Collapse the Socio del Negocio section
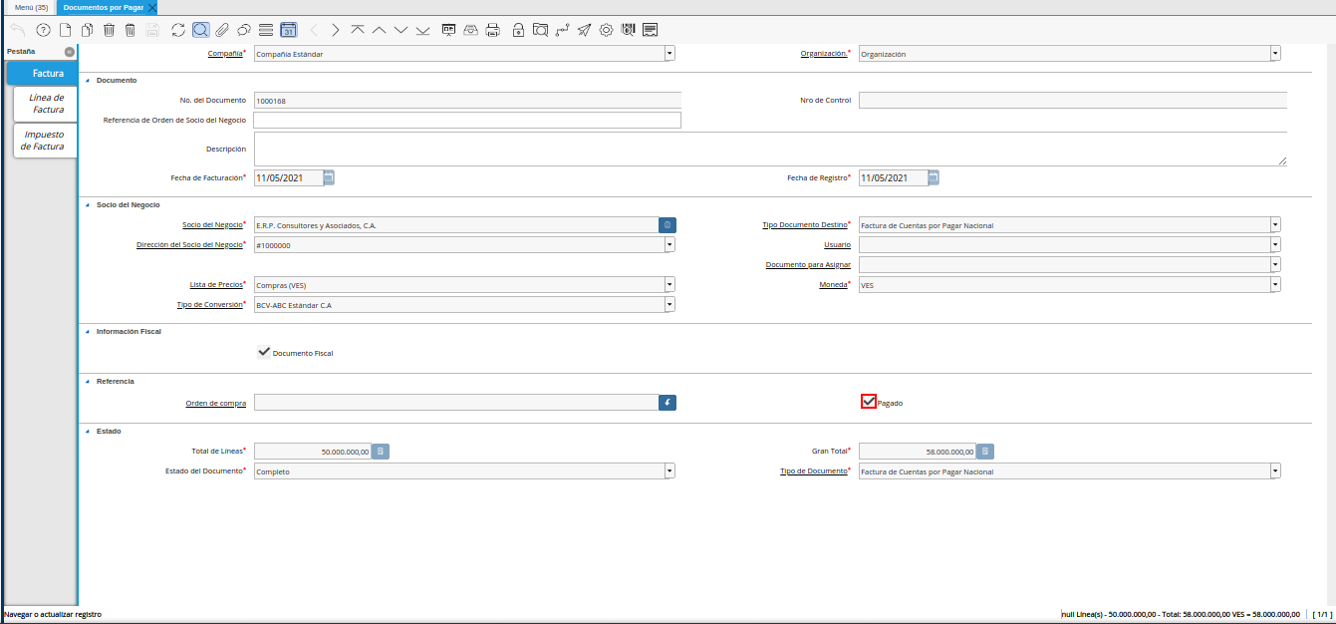 point(88,204)
